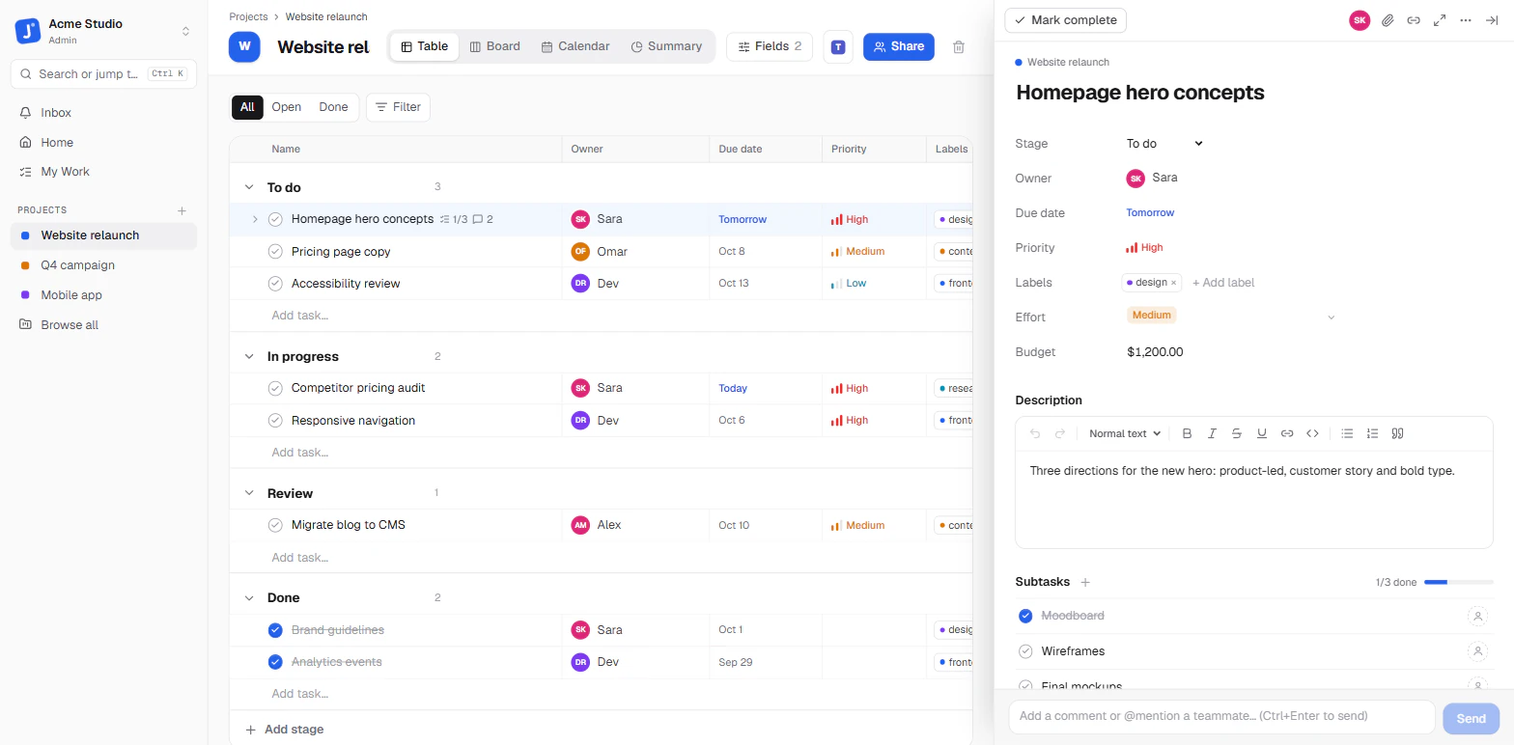Viewport: 1514px width, 745px height.
Task: Open the Share dialog
Action: pos(899,46)
